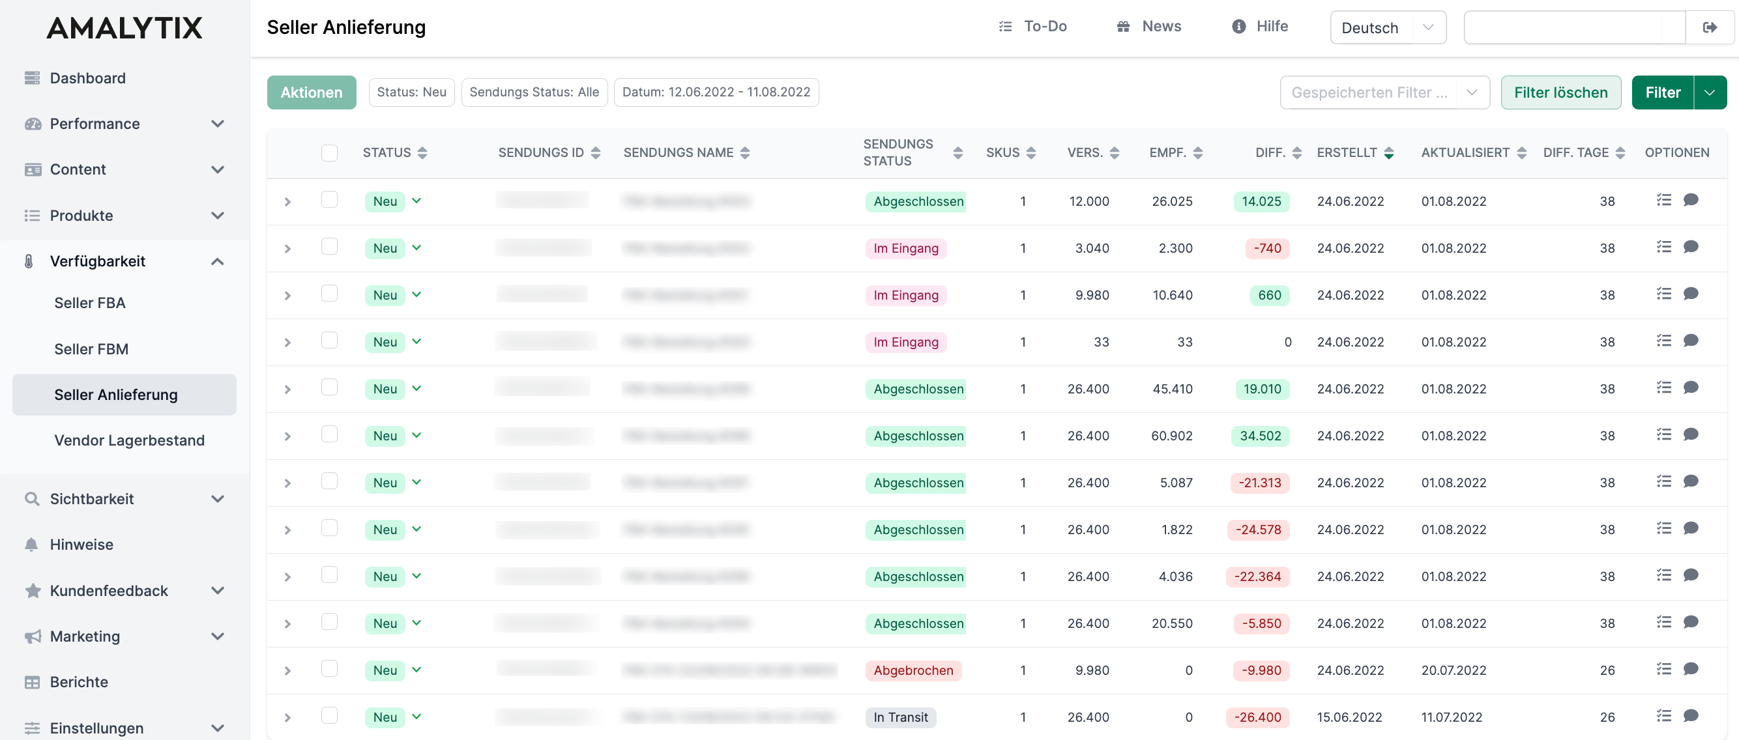This screenshot has width=1739, height=740.
Task: Click the Aktionen button
Action: click(311, 92)
